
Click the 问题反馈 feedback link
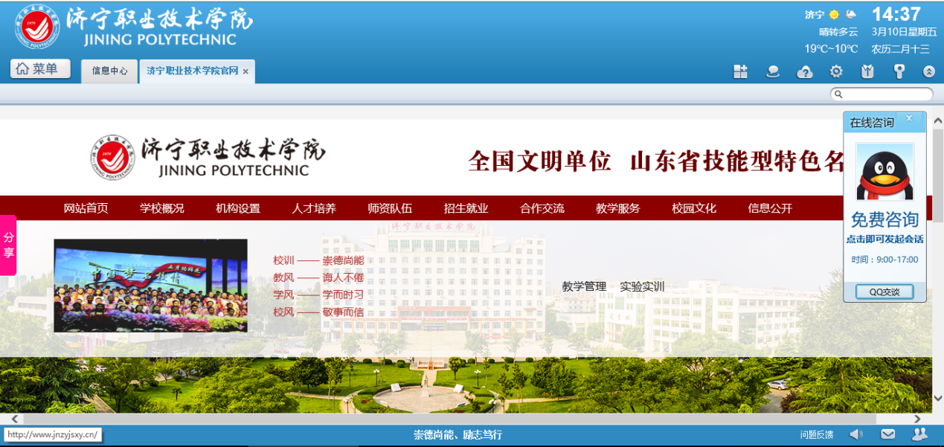(x=816, y=435)
